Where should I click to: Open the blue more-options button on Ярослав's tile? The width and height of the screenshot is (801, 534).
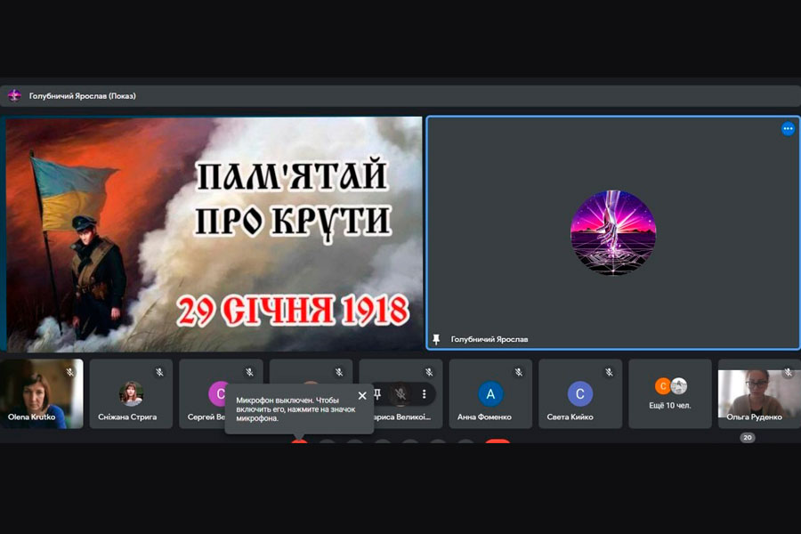[788, 129]
